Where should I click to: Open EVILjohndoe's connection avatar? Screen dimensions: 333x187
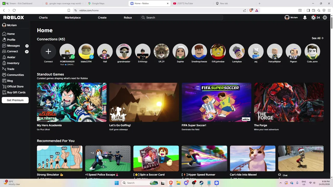point(218,51)
